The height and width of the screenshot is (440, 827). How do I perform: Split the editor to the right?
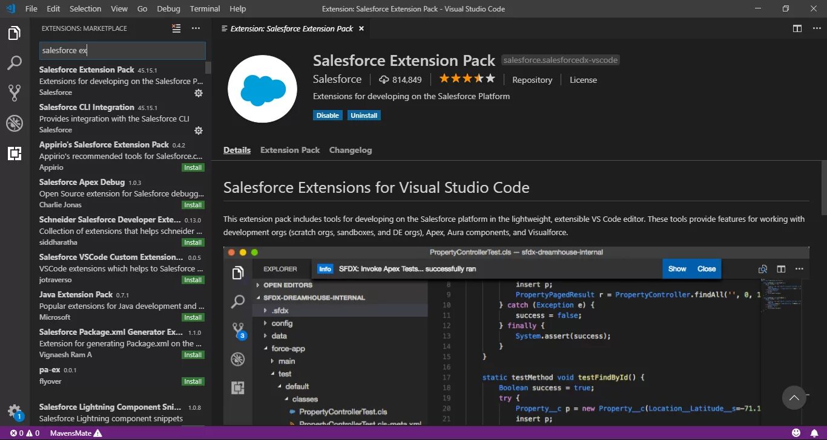coord(797,28)
